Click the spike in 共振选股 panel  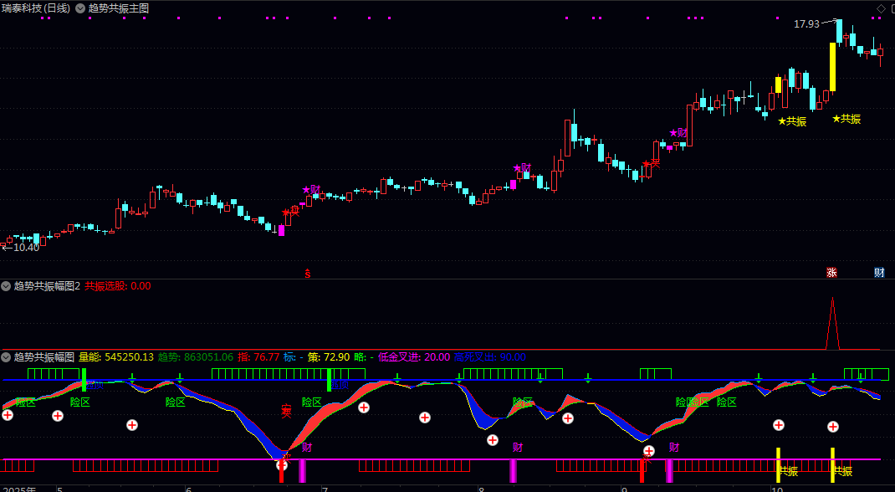[x=833, y=323]
